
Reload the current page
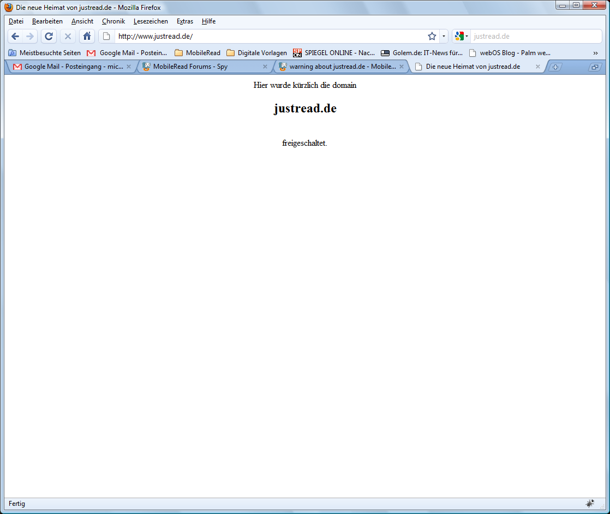point(49,37)
